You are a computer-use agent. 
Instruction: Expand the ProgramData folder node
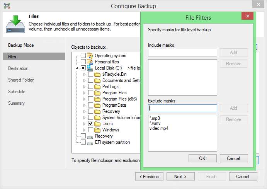84,105
